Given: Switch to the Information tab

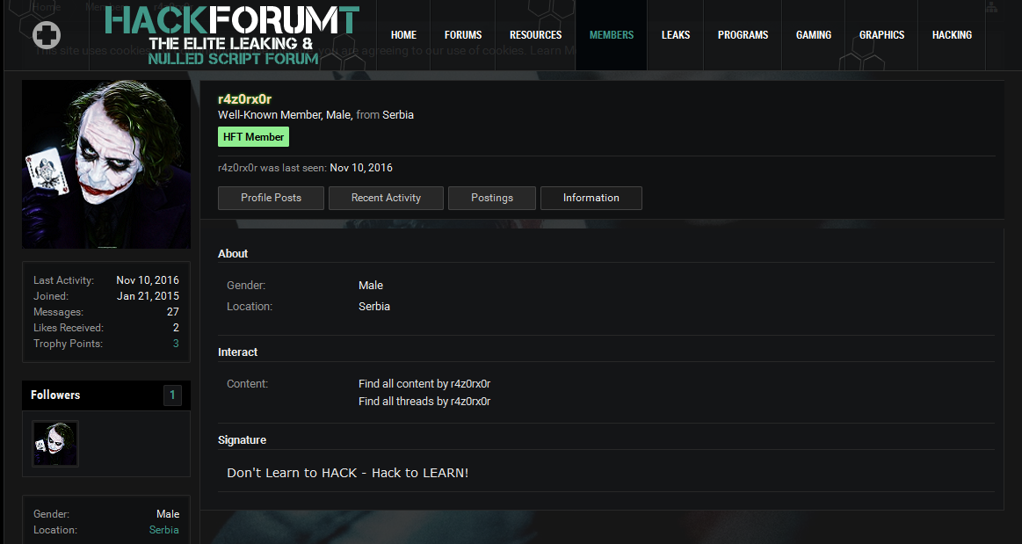Looking at the screenshot, I should coord(591,198).
